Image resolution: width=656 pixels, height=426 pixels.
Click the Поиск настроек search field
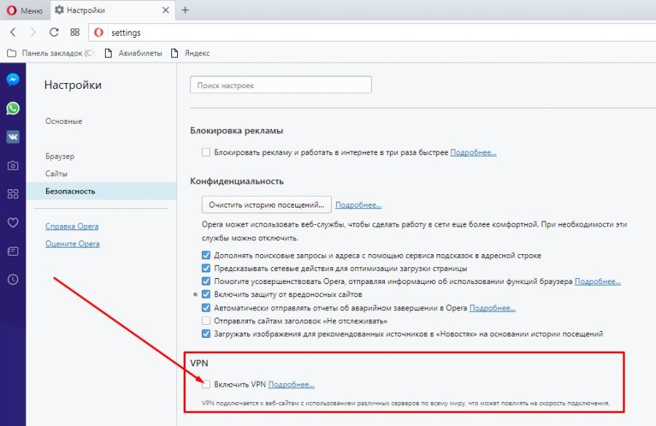(x=281, y=85)
